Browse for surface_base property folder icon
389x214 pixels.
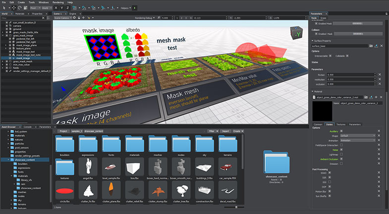pyautogui.click(x=371, y=46)
